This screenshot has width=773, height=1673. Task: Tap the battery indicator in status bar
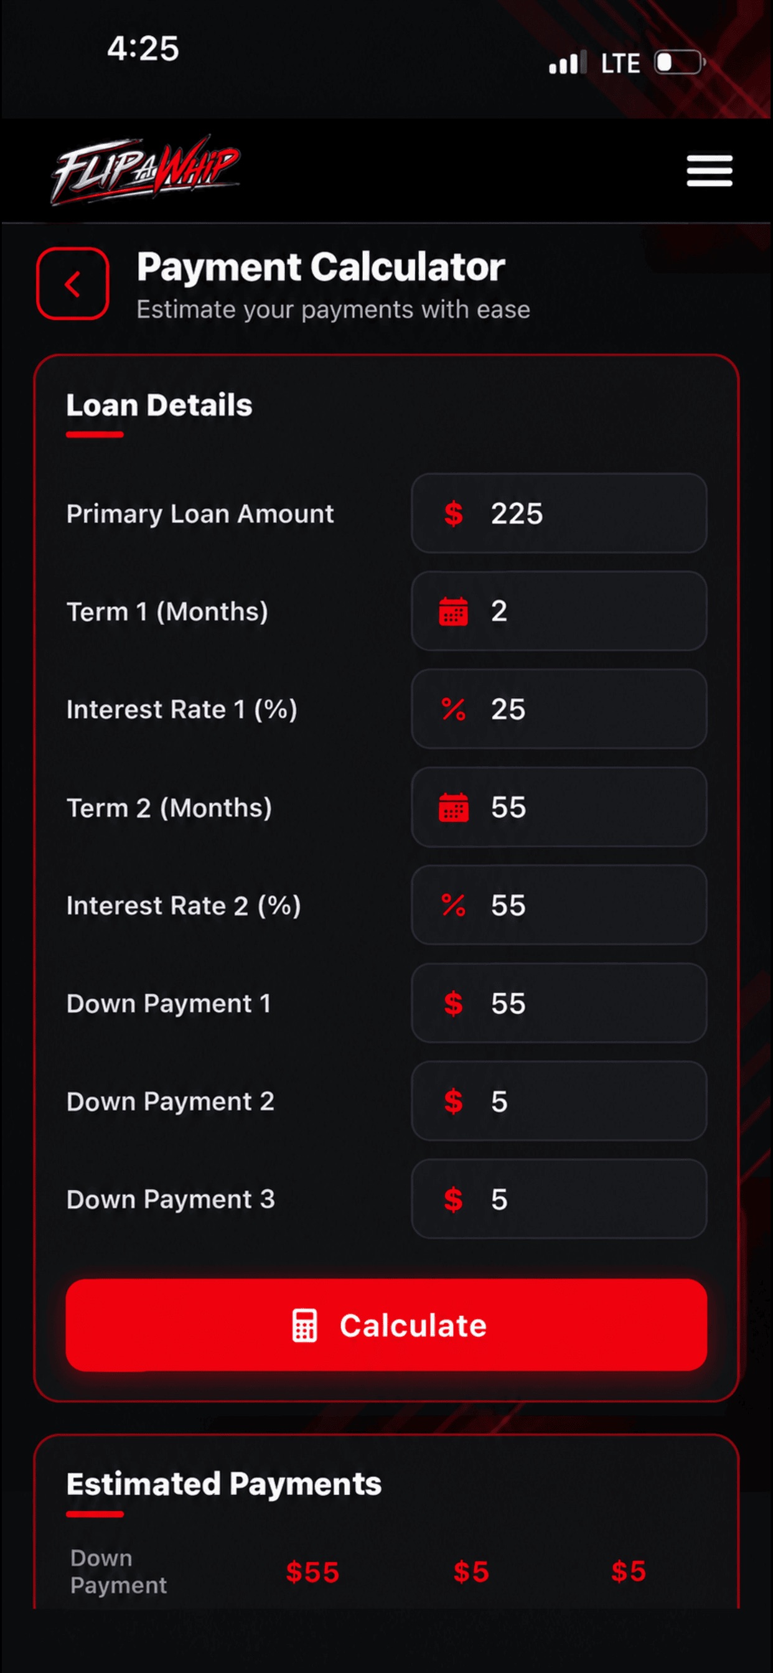coord(680,63)
